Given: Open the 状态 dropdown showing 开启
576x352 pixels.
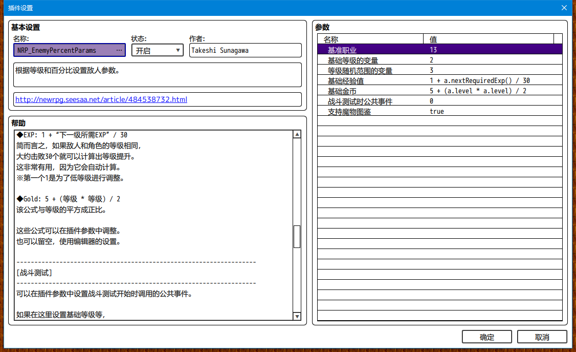Looking at the screenshot, I should pyautogui.click(x=157, y=50).
